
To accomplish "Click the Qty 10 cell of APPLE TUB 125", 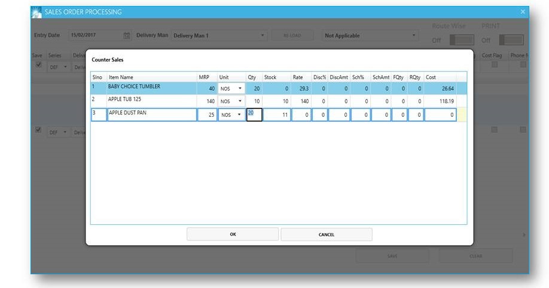I will (254, 101).
